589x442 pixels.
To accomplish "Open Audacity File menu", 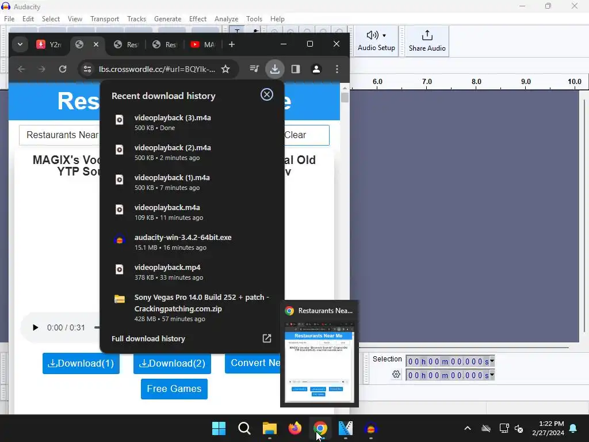I will tap(9, 19).
